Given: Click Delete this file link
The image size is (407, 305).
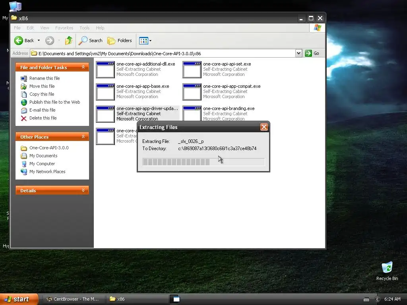Looking at the screenshot, I should pos(43,118).
